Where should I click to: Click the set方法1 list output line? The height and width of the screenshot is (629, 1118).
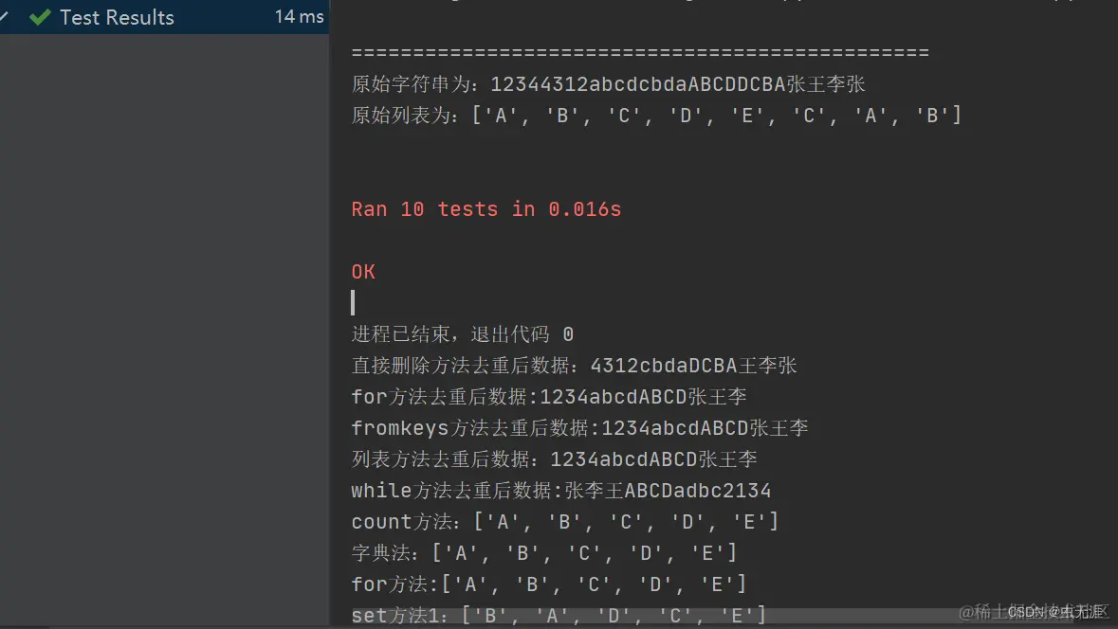[x=559, y=616]
